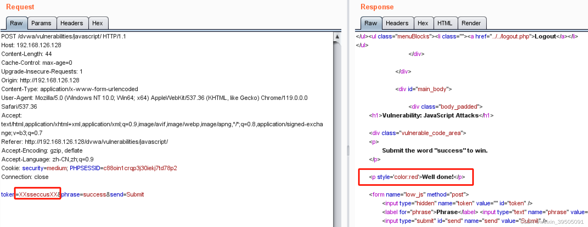588x227 pixels.
Task: Click the Referer header line
Action: (x=85, y=142)
